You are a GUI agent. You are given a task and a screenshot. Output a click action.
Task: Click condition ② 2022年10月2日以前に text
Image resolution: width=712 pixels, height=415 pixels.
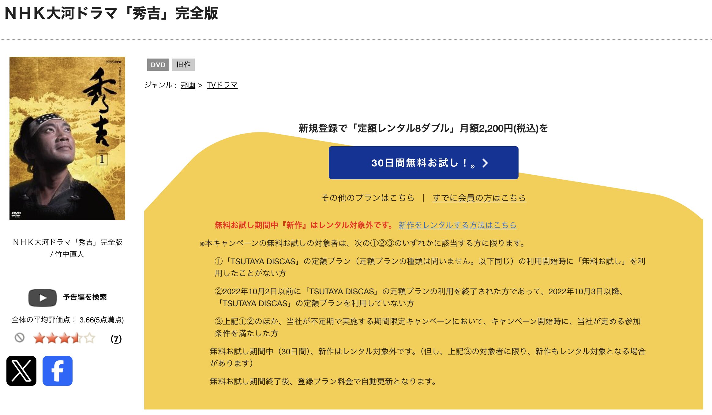(x=419, y=297)
